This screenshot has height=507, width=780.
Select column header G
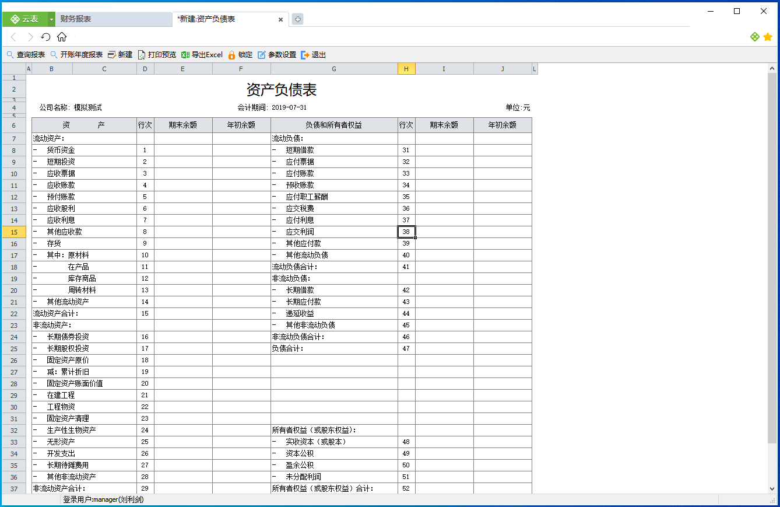coord(334,69)
